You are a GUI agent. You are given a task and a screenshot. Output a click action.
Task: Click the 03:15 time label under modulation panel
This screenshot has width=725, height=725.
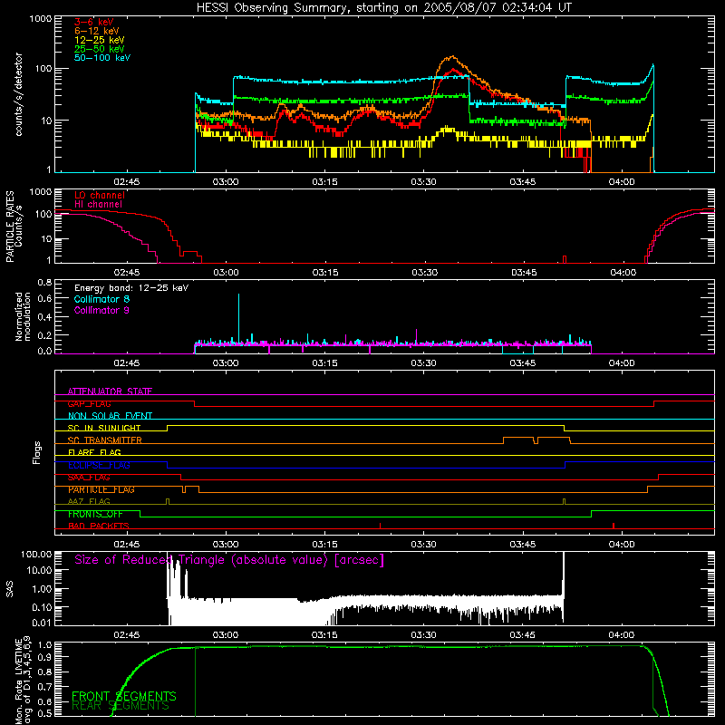pos(324,363)
